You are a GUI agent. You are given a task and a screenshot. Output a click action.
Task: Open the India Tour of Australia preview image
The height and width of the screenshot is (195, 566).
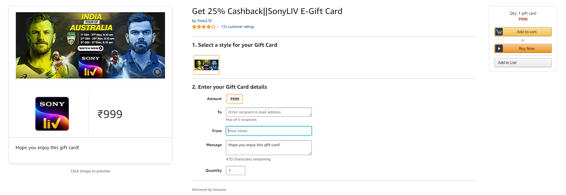90,45
